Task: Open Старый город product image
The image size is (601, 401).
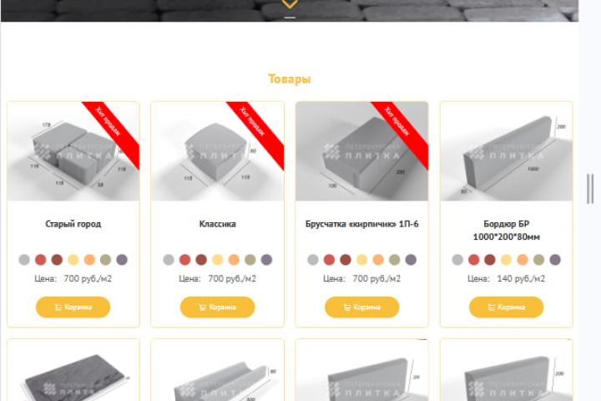Action: (73, 151)
